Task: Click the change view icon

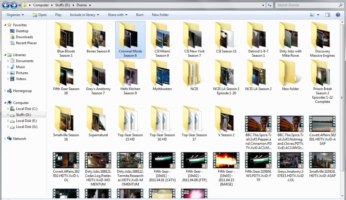Action: (312, 15)
